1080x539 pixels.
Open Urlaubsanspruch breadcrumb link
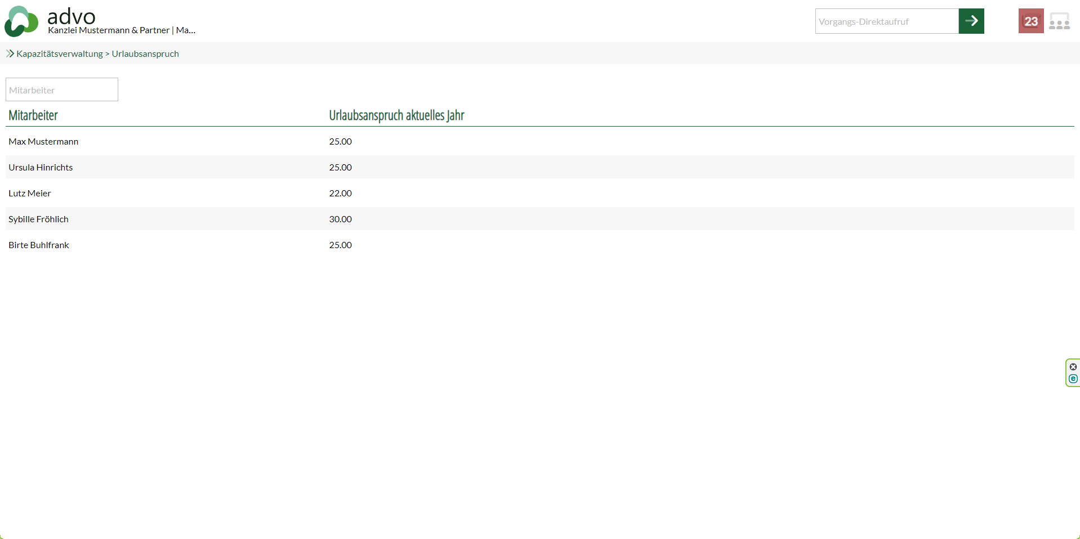coord(145,54)
